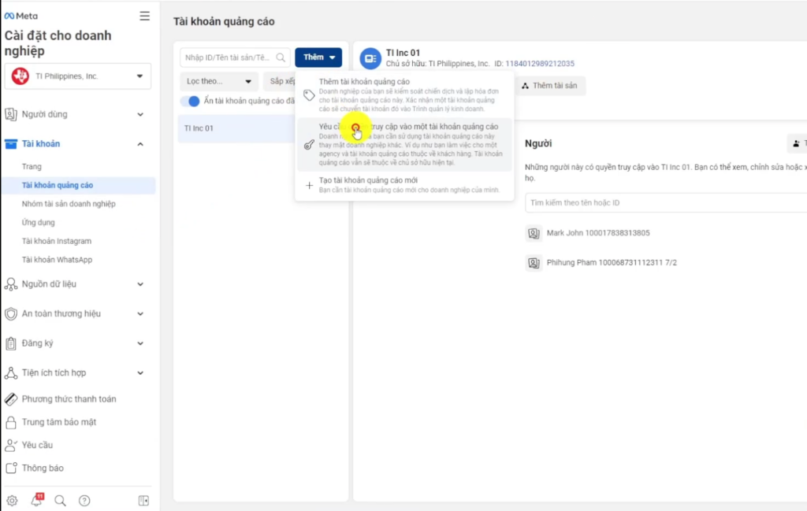Click the person icon next to Mark John

click(534, 233)
